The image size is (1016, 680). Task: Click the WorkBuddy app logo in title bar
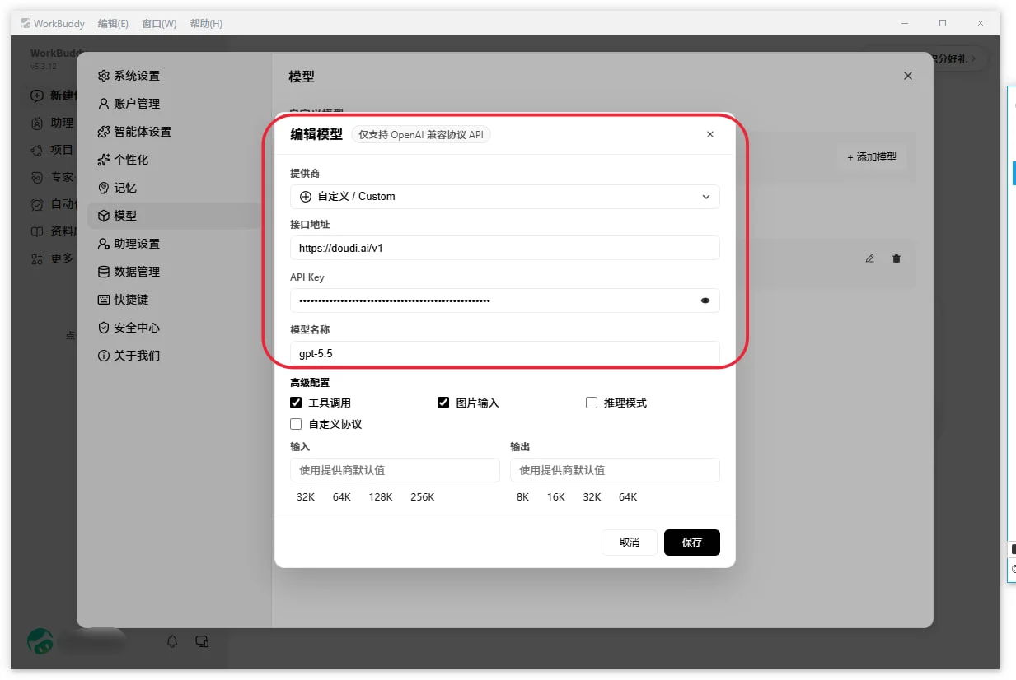click(26, 23)
